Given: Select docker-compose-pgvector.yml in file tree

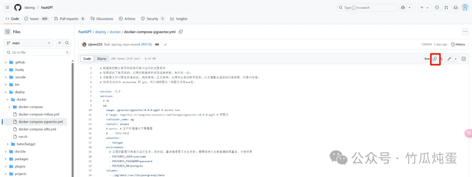Looking at the screenshot, I should click(41, 122).
